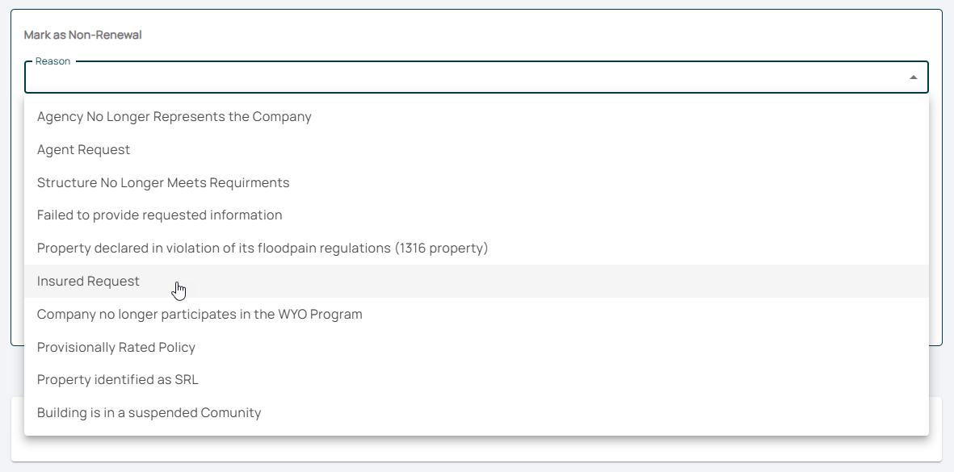Image resolution: width=954 pixels, height=472 pixels.
Task: Click the empty card below the dropdown list
Action: tap(477, 450)
